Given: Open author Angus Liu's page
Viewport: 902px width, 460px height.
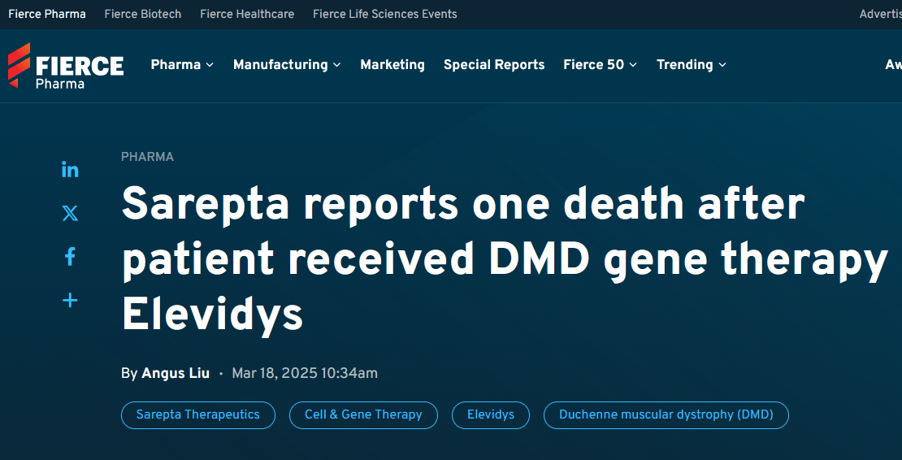Looking at the screenshot, I should point(176,373).
